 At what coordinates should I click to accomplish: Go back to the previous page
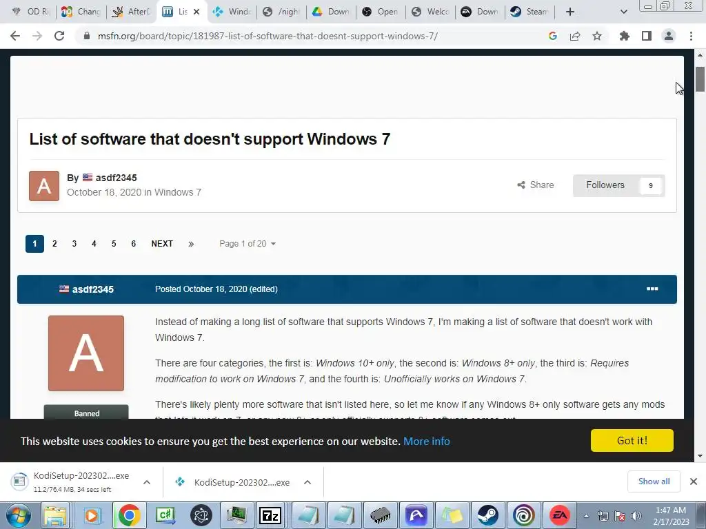15,36
